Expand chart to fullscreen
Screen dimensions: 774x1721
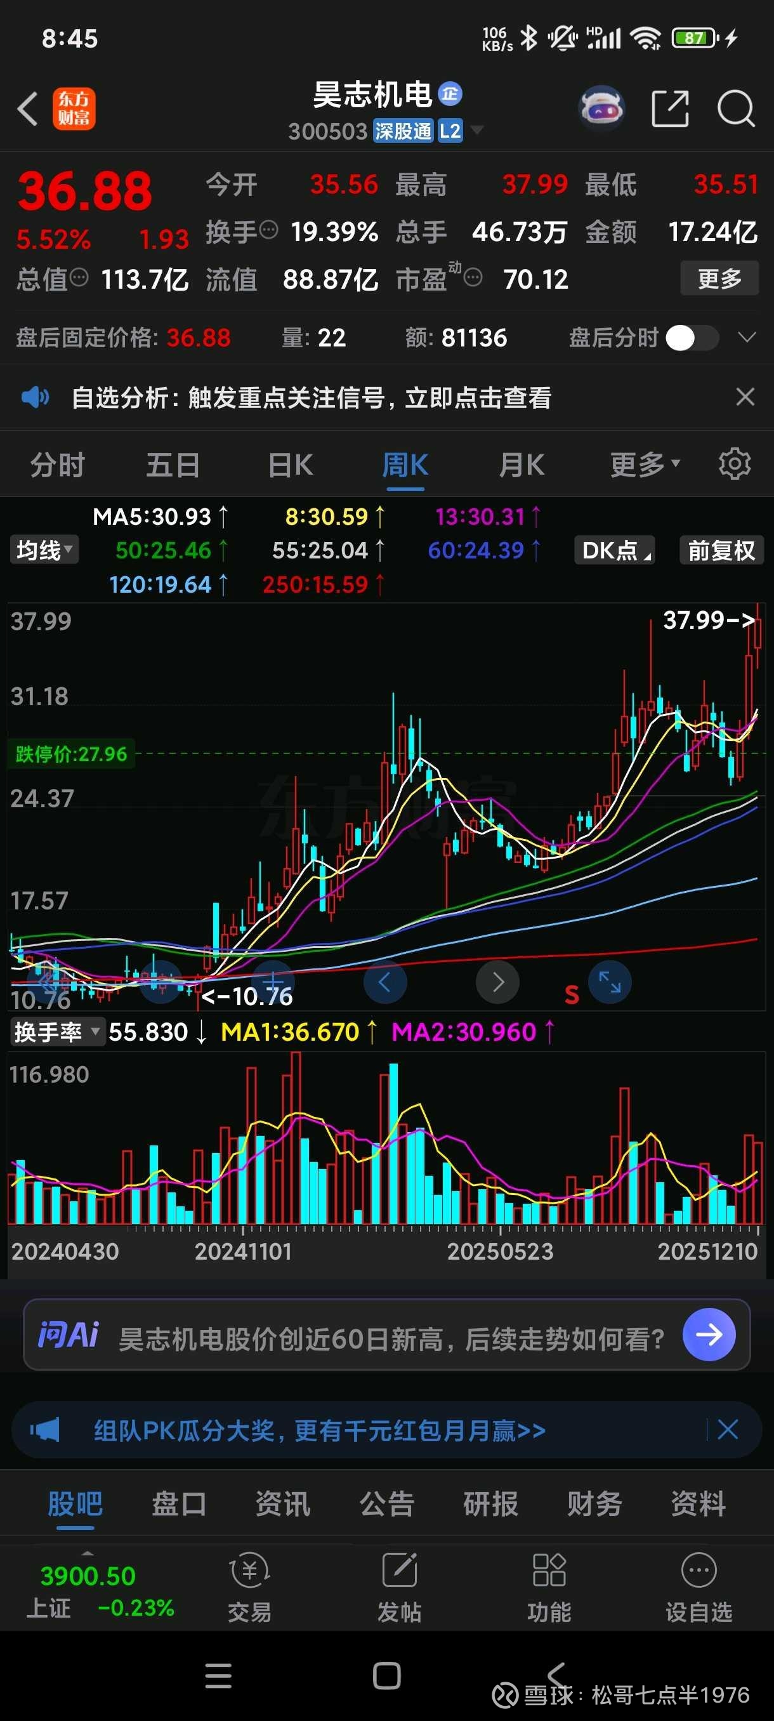pyautogui.click(x=610, y=982)
